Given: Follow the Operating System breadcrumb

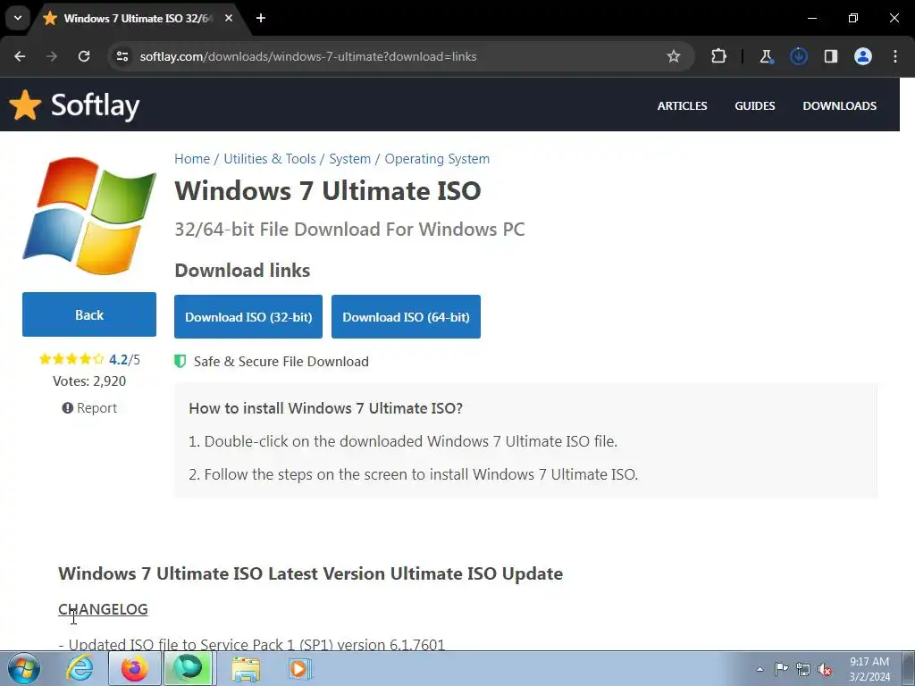Looking at the screenshot, I should [437, 159].
